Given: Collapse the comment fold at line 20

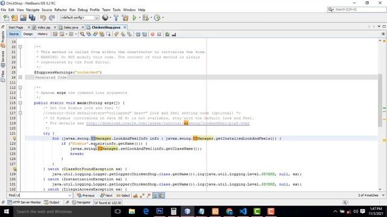Looking at the screenshot, I should coord(20,47).
